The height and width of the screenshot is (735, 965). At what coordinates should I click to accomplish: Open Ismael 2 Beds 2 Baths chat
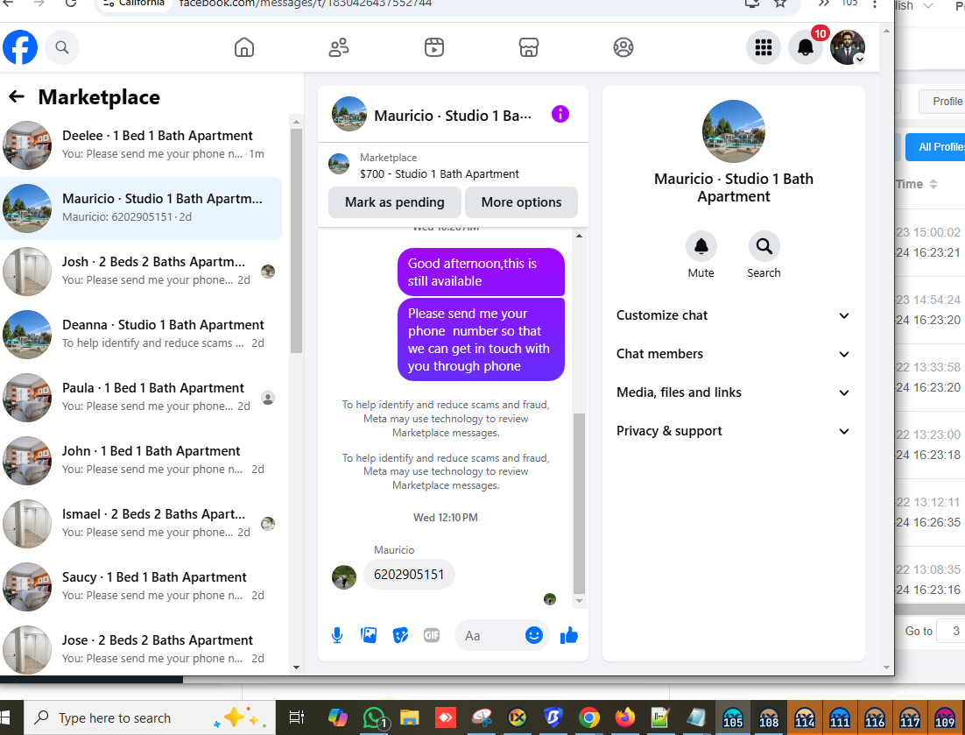click(x=142, y=523)
